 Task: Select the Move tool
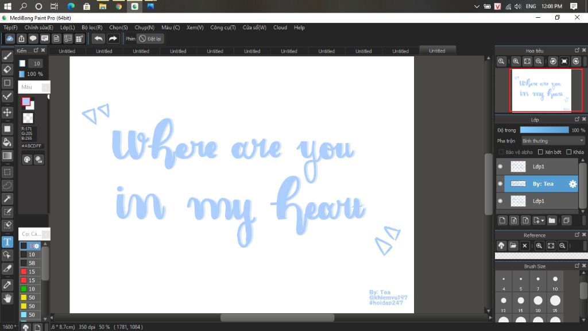pyautogui.click(x=7, y=112)
